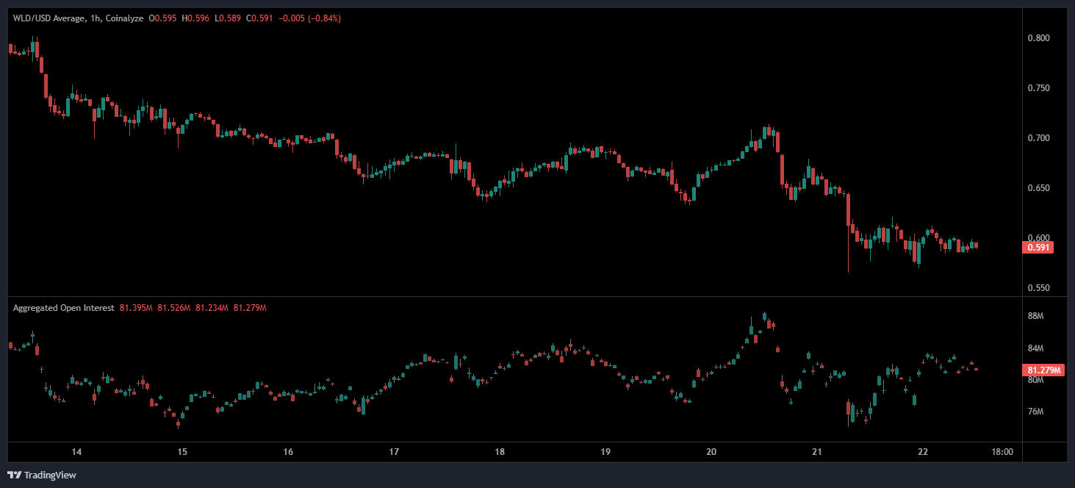Click the 0.800 price axis label

1038,38
